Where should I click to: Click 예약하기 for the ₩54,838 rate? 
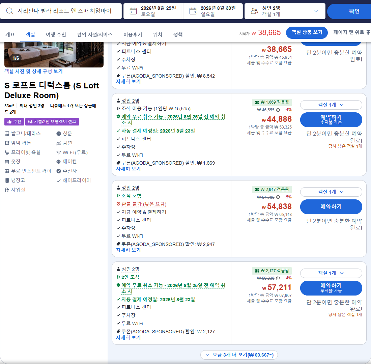click(331, 206)
